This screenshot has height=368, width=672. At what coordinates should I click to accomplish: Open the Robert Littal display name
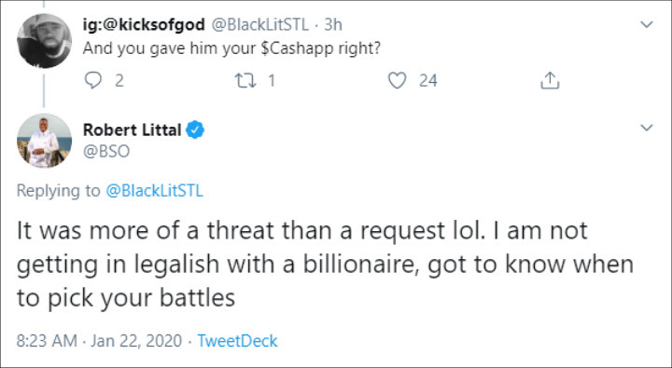coord(132,129)
